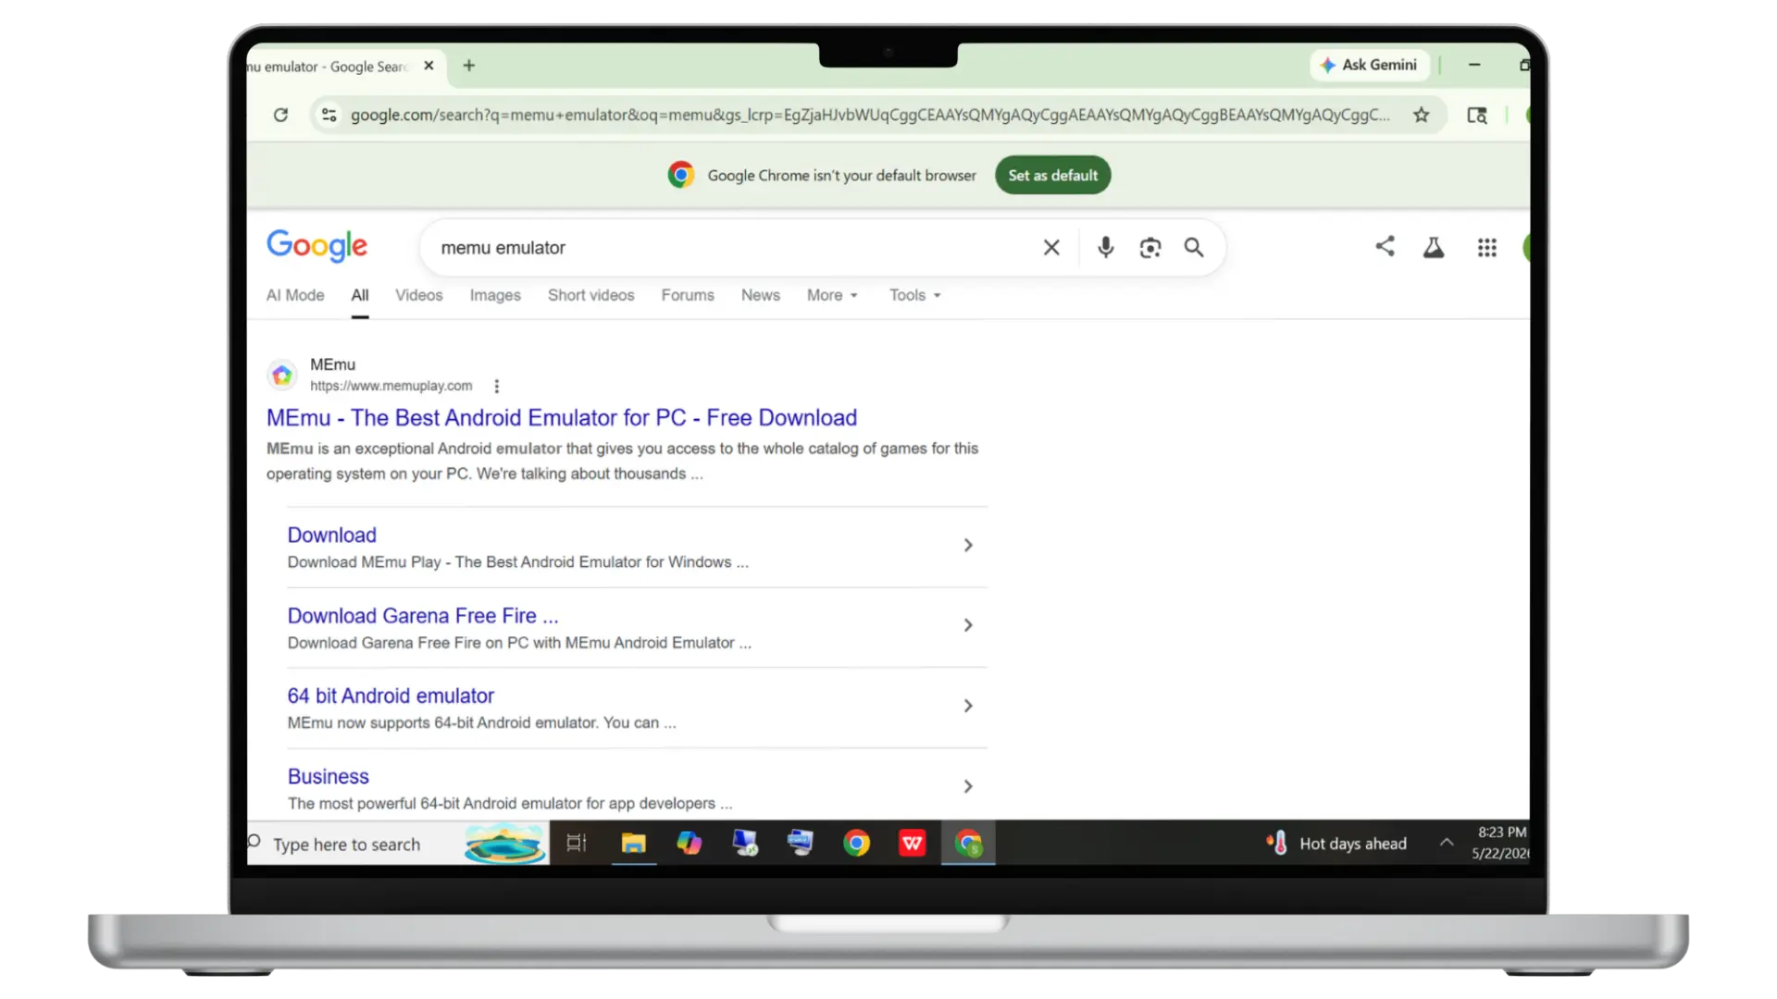Search by image with the Lens icon
The height and width of the screenshot is (999, 1777).
1149,248
